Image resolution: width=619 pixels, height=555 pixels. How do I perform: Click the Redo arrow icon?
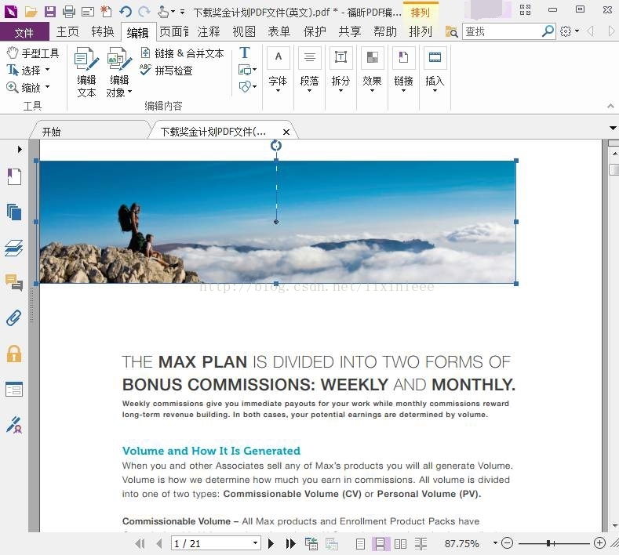click(x=144, y=12)
